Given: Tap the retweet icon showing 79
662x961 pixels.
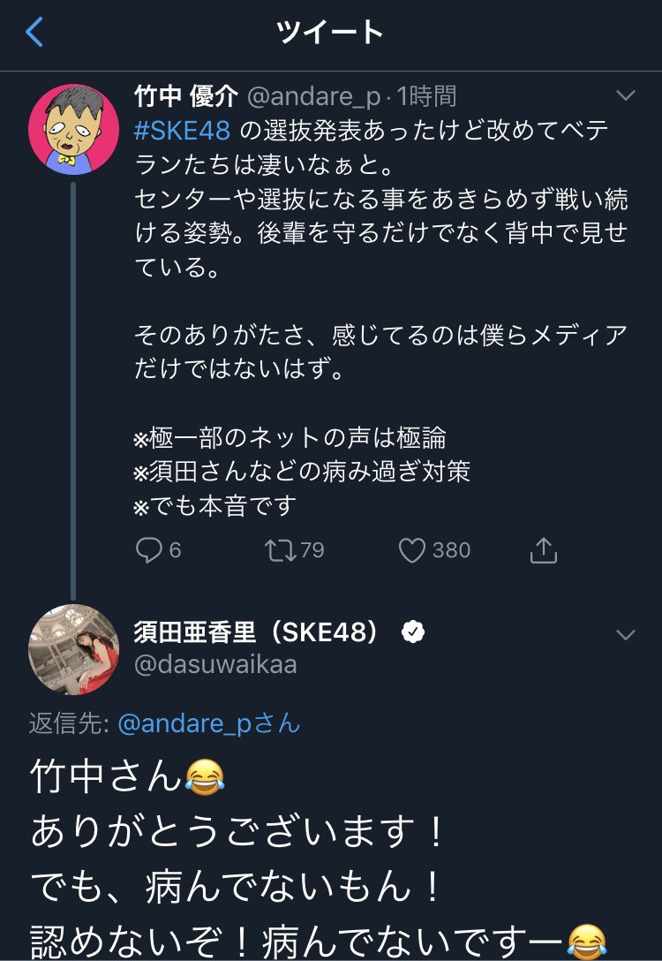Looking at the screenshot, I should point(279,550).
